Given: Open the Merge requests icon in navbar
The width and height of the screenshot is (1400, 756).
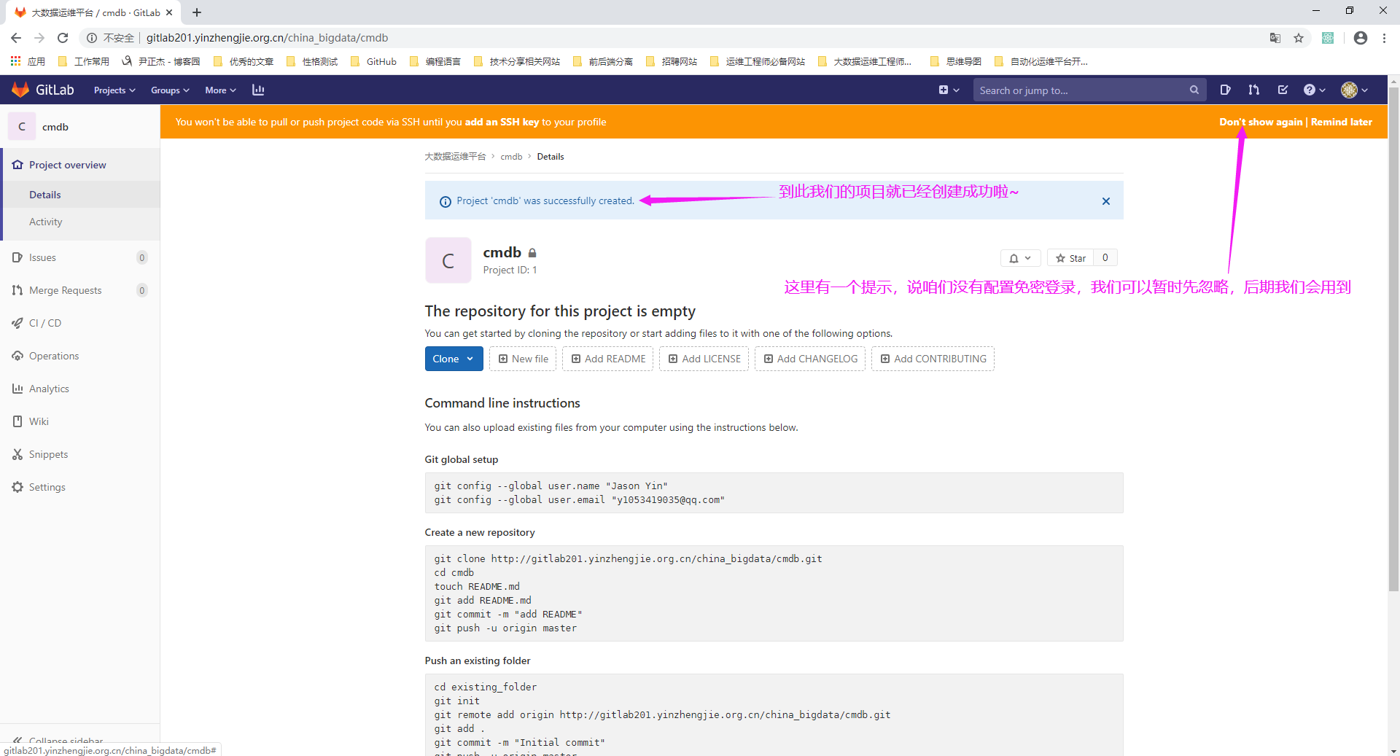Looking at the screenshot, I should click(x=1253, y=90).
